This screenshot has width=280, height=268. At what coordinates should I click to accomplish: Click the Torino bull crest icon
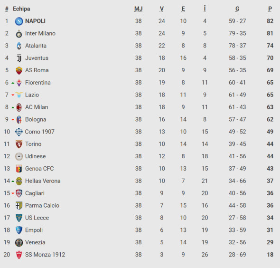point(19,144)
